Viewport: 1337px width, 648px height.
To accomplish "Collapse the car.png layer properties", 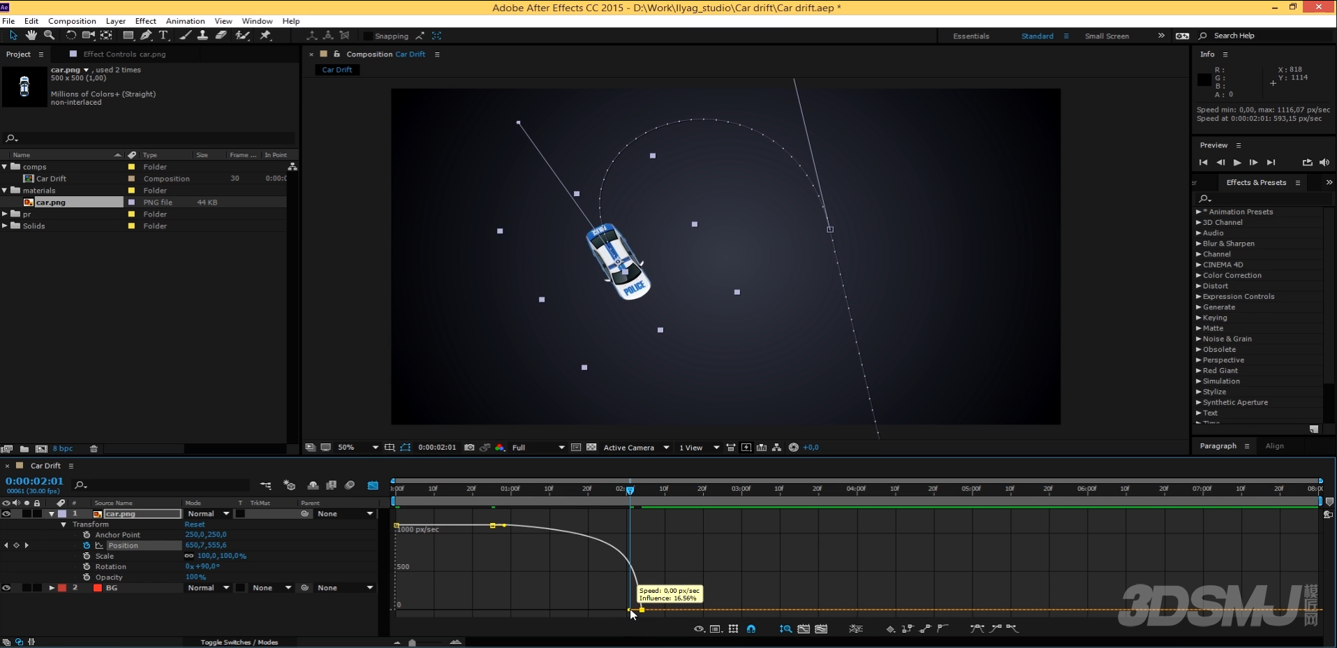I will [52, 514].
